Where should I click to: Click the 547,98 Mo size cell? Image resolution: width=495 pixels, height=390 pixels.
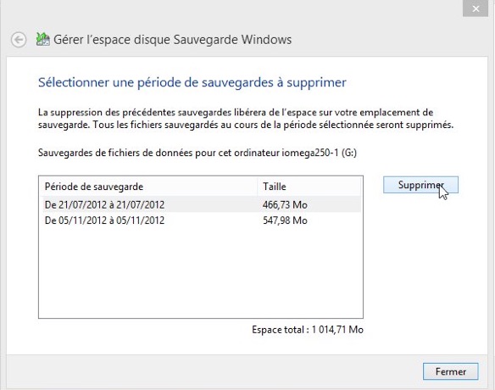tap(285, 220)
